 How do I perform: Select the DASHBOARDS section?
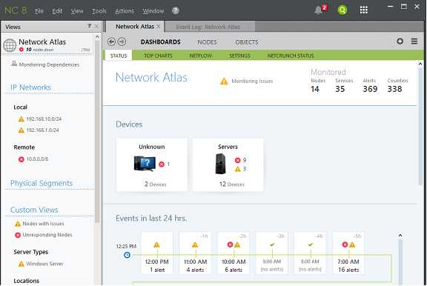pos(160,42)
